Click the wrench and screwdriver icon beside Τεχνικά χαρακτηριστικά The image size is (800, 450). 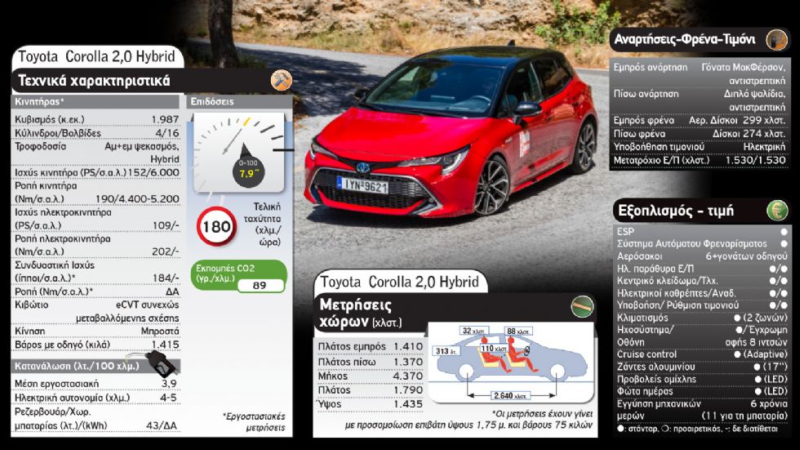pos(281,80)
